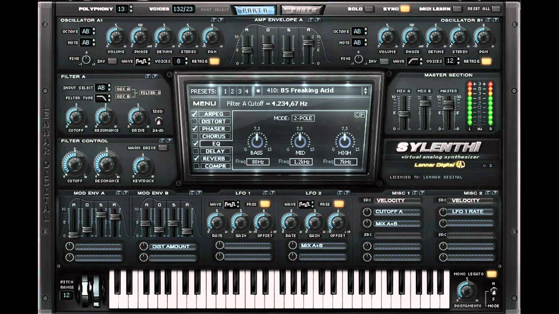Flip the 12db/24db filter slope switch
Screen dimensions: 559x314
159,121
